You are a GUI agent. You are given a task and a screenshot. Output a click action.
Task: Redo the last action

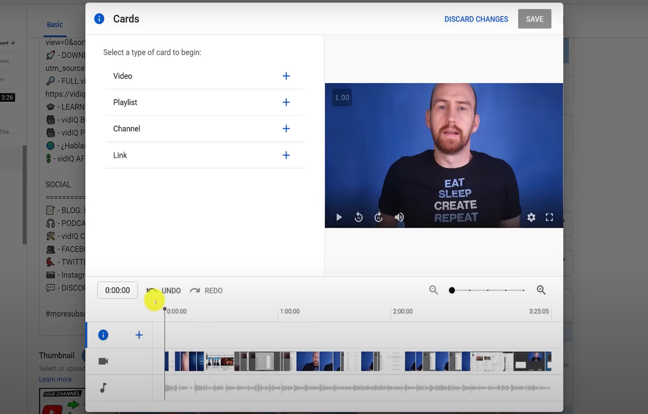point(206,290)
